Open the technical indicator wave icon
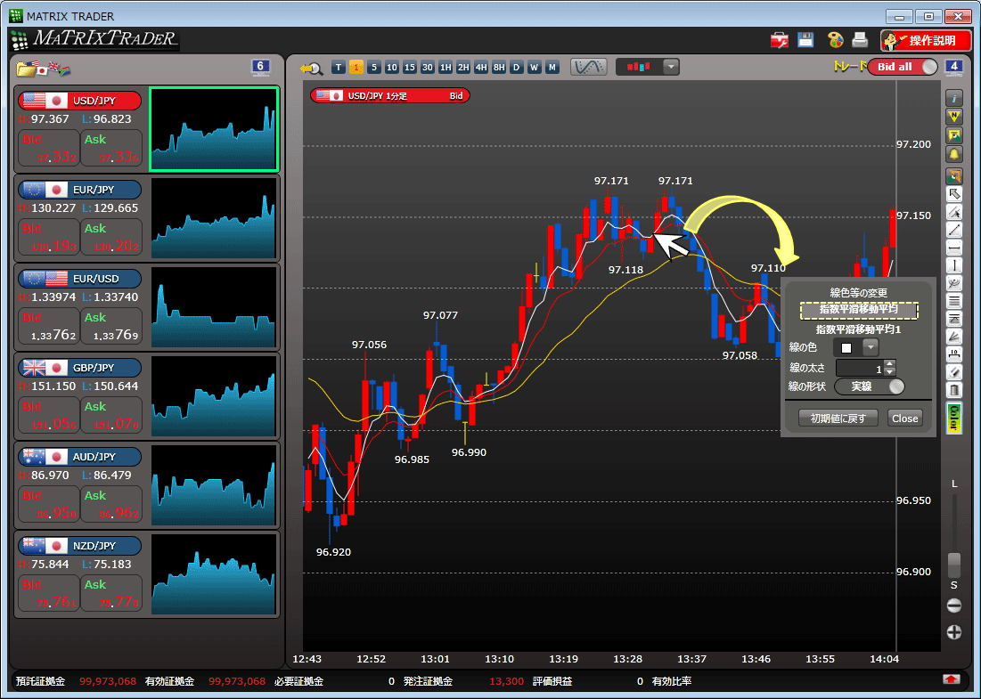 pos(589,67)
